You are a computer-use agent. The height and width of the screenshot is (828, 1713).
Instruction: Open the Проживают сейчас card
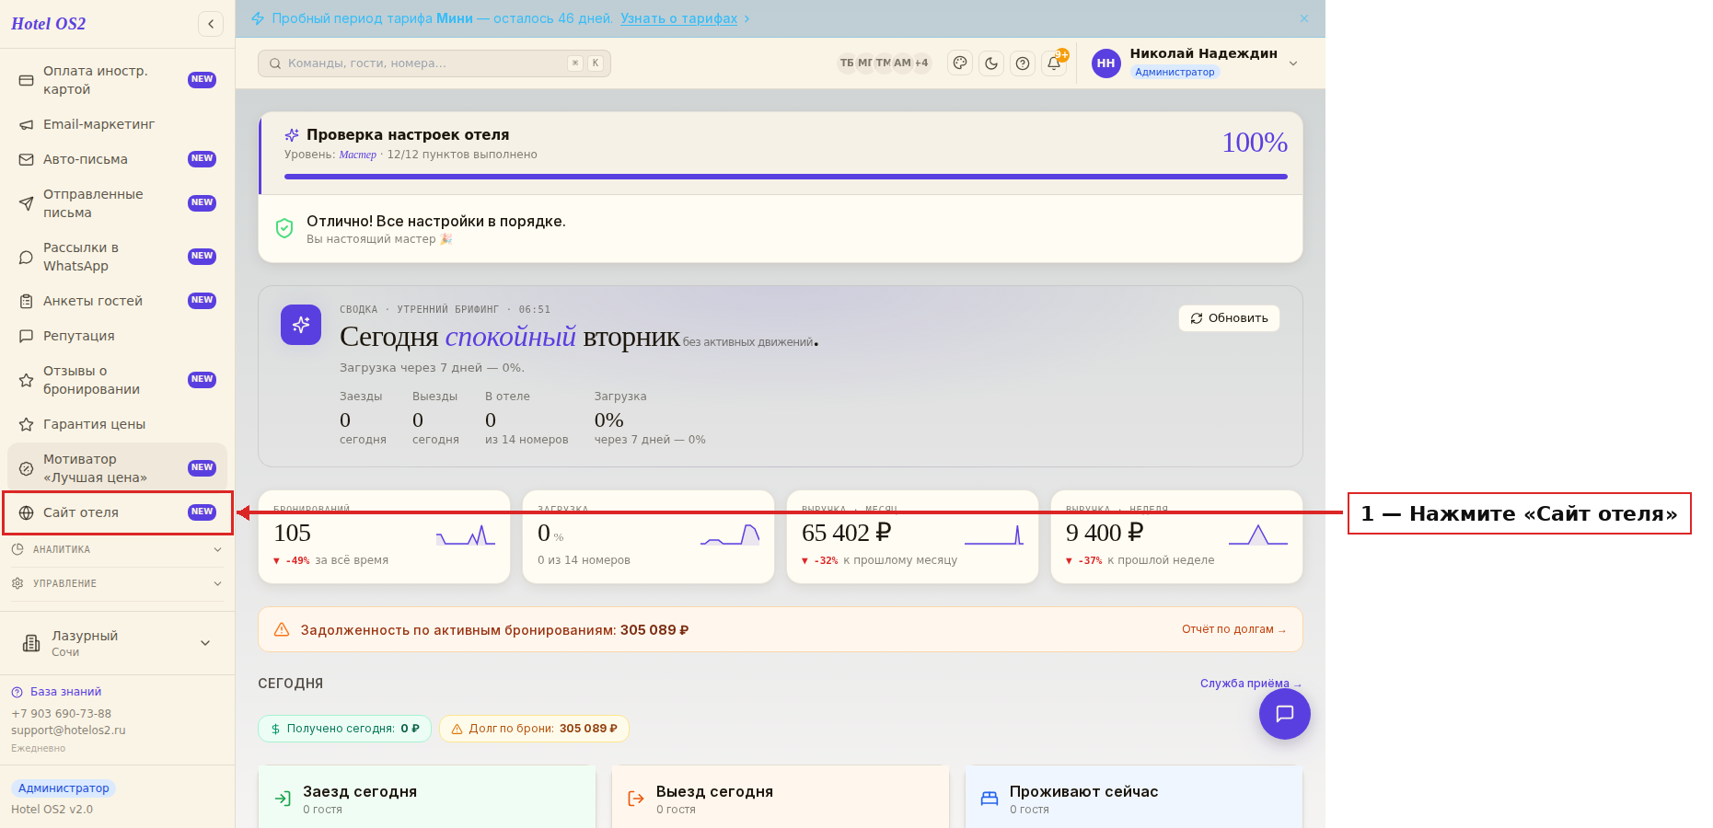click(x=1134, y=797)
